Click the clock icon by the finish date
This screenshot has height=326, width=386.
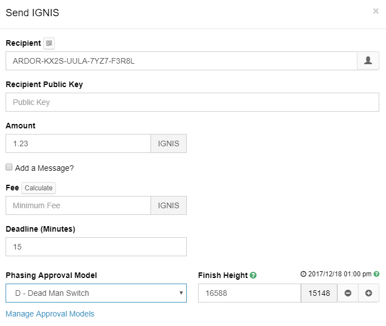(x=303, y=274)
